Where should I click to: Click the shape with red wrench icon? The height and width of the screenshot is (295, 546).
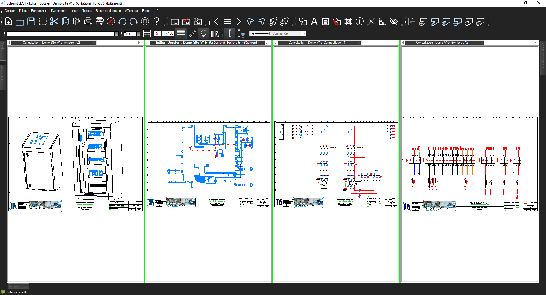tap(337, 22)
